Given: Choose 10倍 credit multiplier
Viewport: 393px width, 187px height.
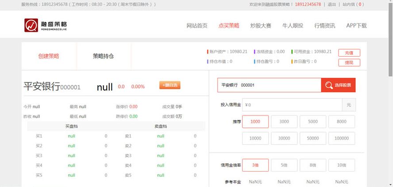Looking at the screenshot, I should pos(342,165).
